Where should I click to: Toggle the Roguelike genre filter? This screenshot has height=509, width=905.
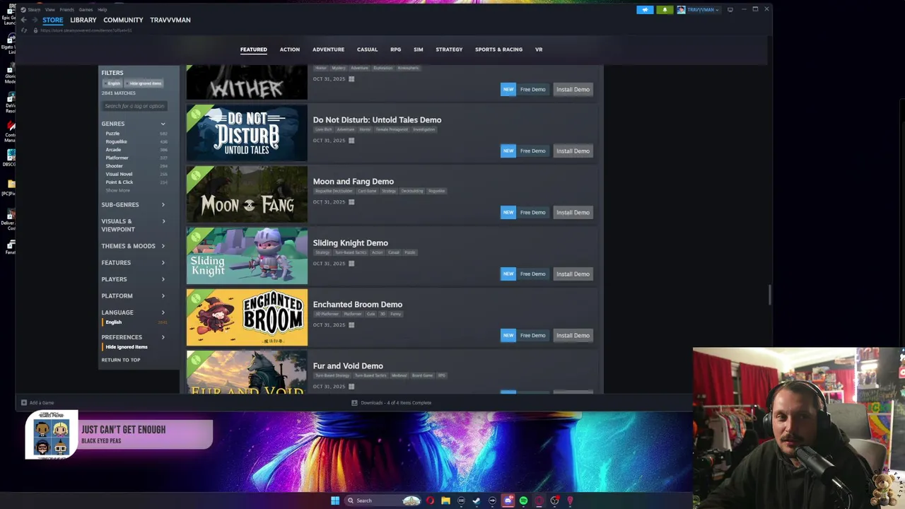coord(117,141)
